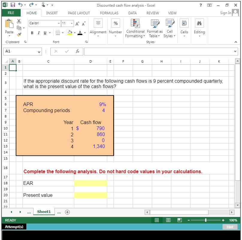Open Format as Table gallery
The width and height of the screenshot is (242, 240).
155,28
